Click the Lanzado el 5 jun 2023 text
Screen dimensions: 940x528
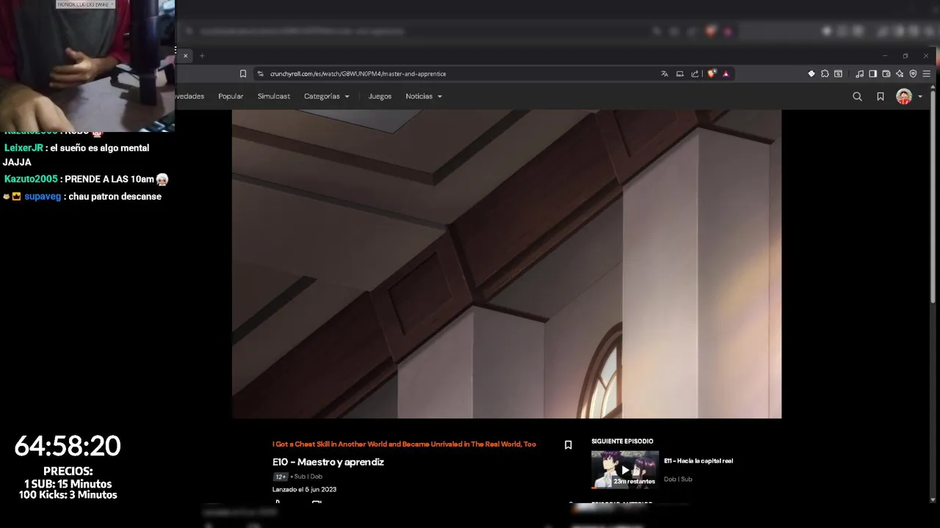304,490
